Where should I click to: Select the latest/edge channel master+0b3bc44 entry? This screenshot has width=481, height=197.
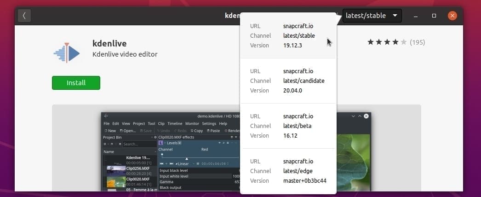click(288, 171)
